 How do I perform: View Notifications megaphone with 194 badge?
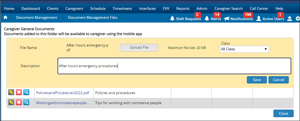point(238,19)
